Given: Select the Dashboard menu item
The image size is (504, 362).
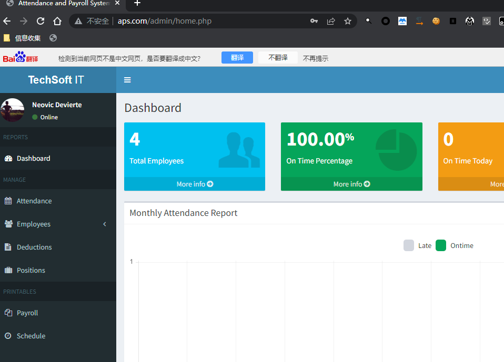Looking at the screenshot, I should pos(58,159).
